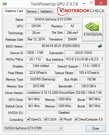Screen dimensions: 109x135
Task: Click the Close button
Action: point(96,128)
